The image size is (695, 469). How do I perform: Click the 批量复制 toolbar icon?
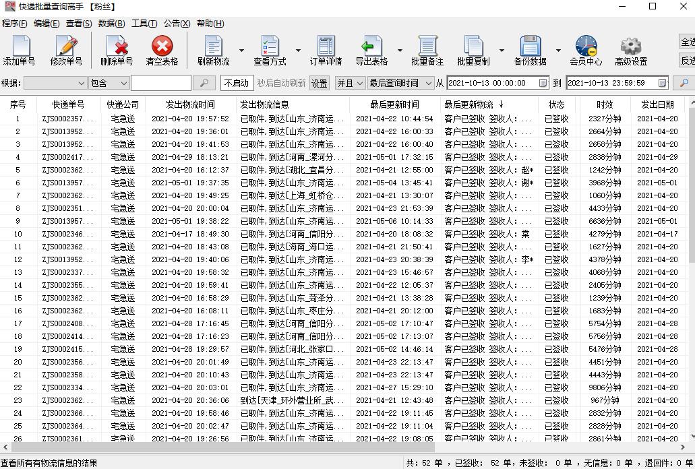[x=473, y=46]
